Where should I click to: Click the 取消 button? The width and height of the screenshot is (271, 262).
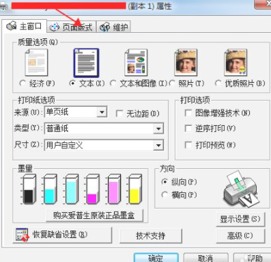click(205, 257)
